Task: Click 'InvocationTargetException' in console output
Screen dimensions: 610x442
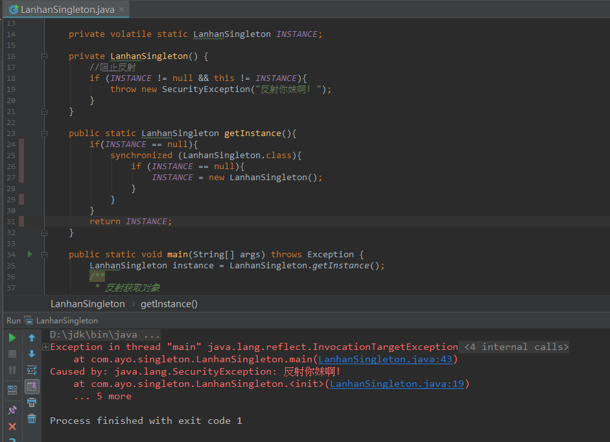Action: (385, 347)
